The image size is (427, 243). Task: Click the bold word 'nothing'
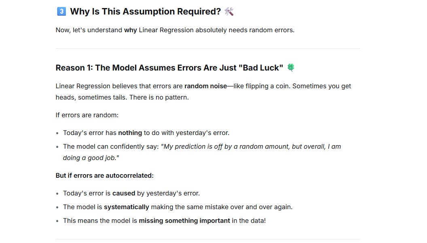point(130,133)
